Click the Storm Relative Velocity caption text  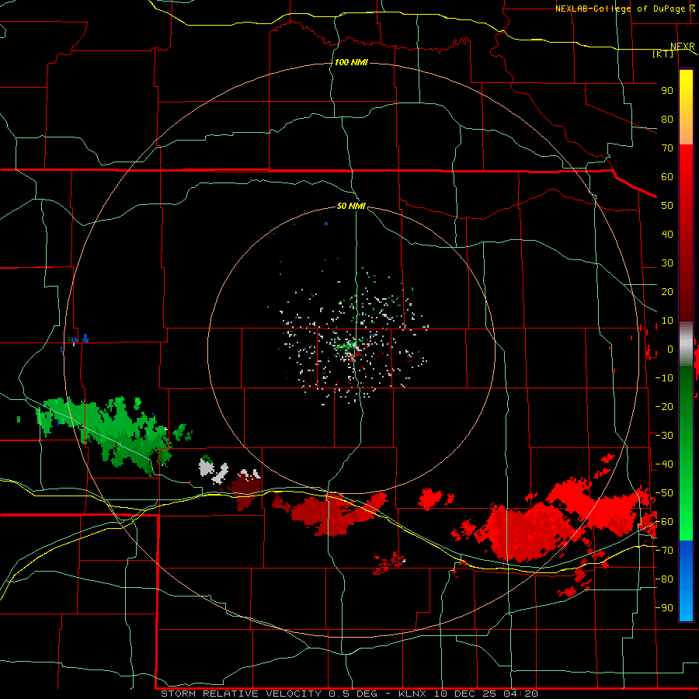click(349, 694)
